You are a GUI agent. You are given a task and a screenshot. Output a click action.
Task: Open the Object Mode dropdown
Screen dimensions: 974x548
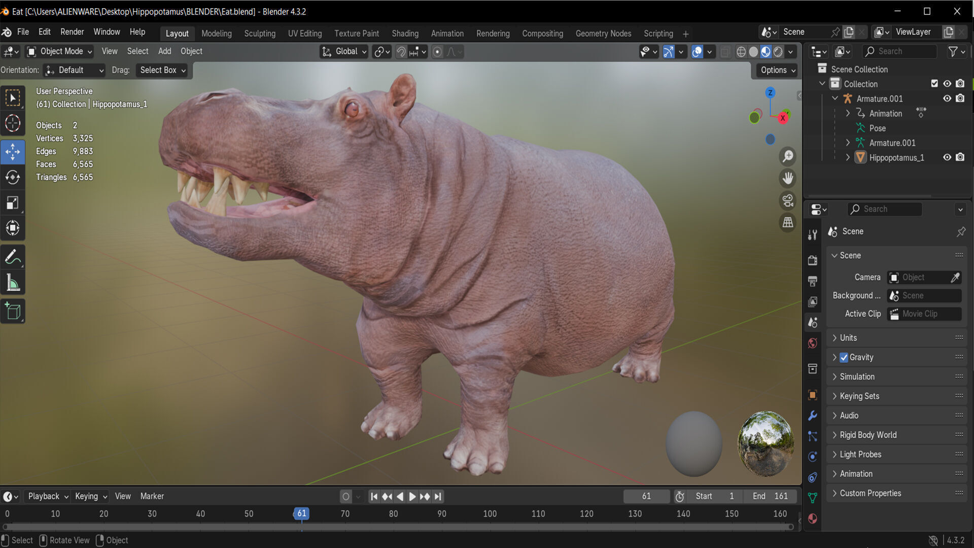coord(60,51)
